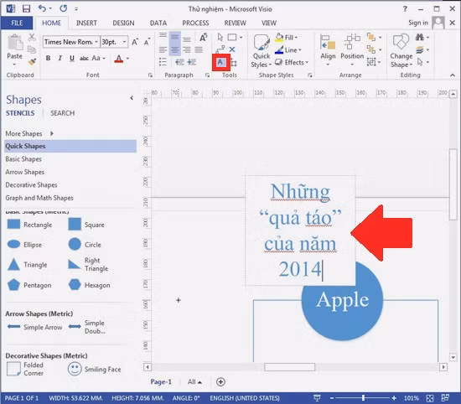Toggle left text alignment

[x=163, y=49]
